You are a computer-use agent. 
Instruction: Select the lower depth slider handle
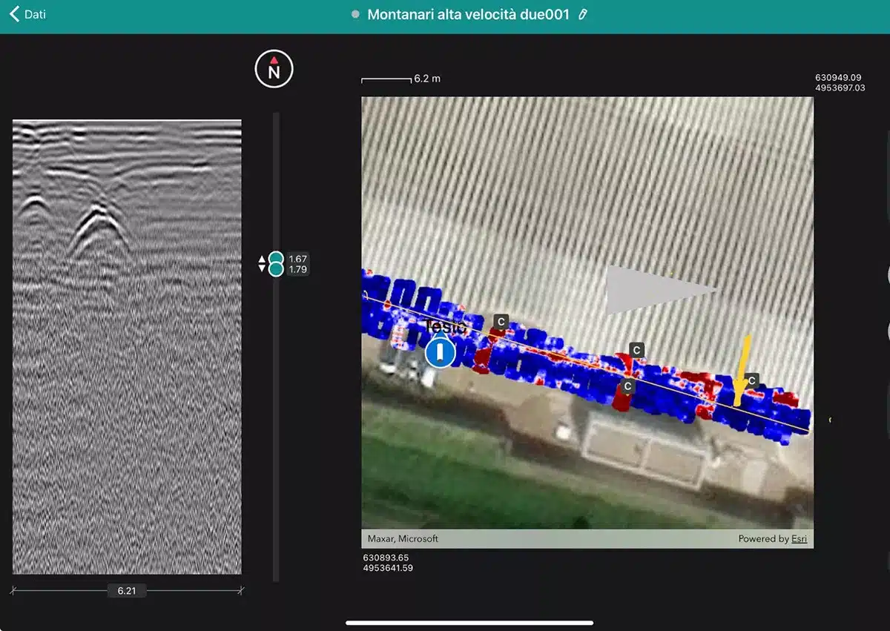tap(276, 270)
